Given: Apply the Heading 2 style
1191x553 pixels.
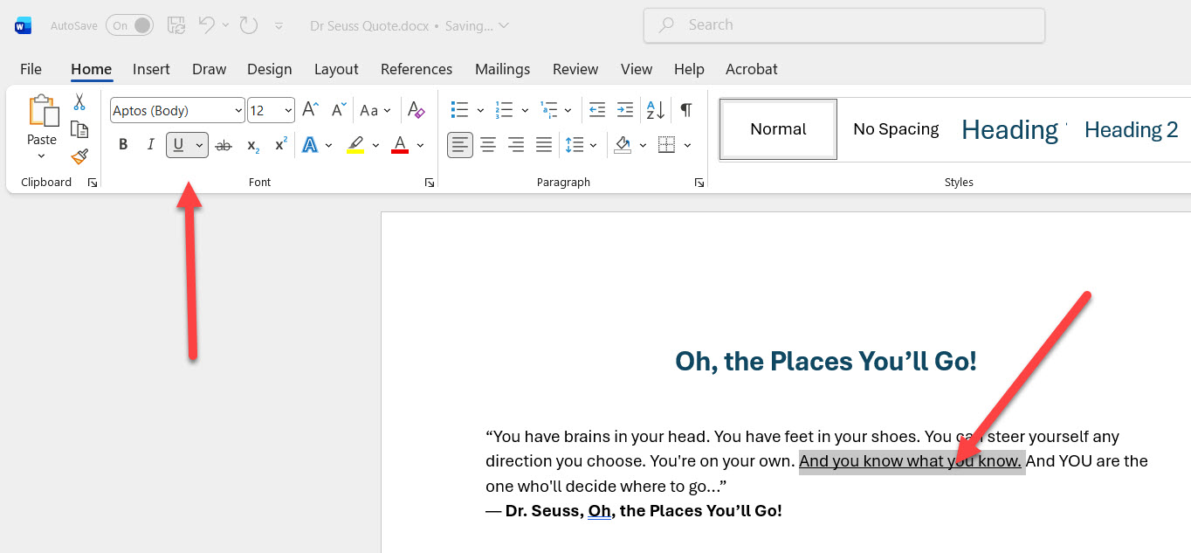Looking at the screenshot, I should point(1131,129).
